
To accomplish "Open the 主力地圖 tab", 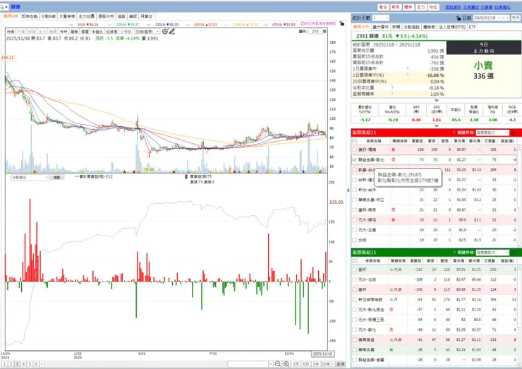I will 87,16.
